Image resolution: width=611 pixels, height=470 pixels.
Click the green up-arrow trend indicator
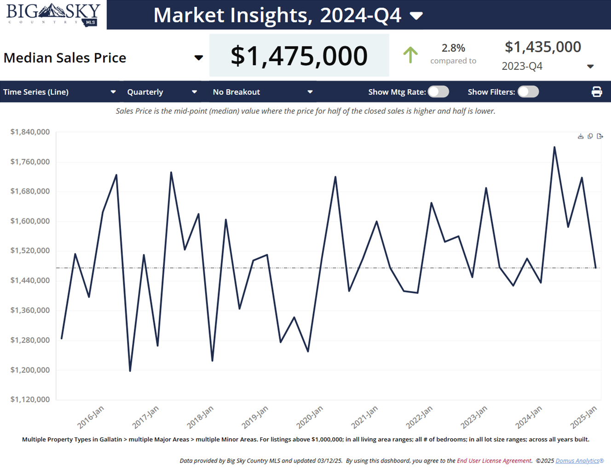coord(410,55)
